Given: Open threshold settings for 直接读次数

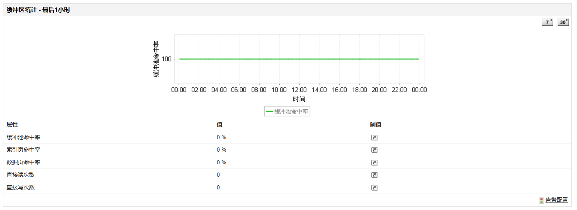Looking at the screenshot, I should [x=374, y=175].
